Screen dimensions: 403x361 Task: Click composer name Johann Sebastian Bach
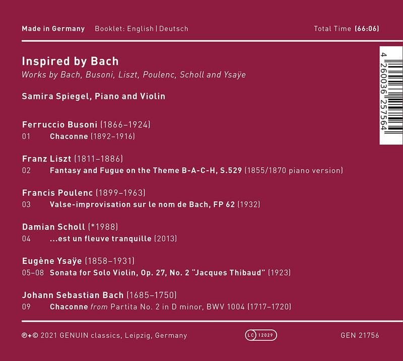(x=74, y=295)
